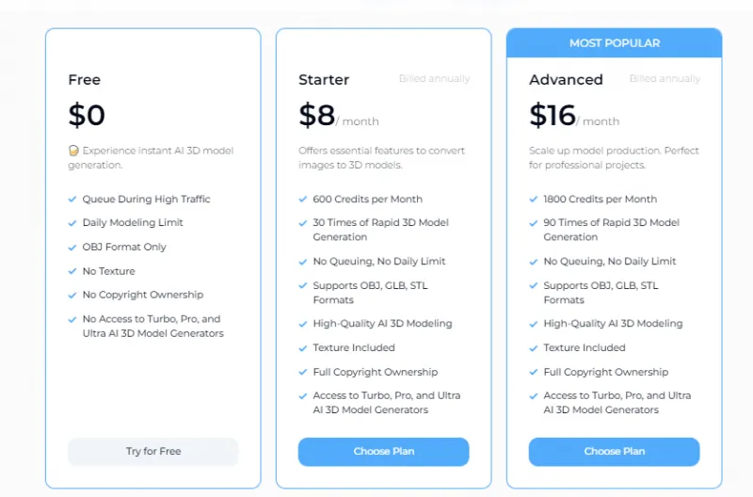
Task: Click checkmark next to Daily Modeling Limit
Action: (x=72, y=223)
